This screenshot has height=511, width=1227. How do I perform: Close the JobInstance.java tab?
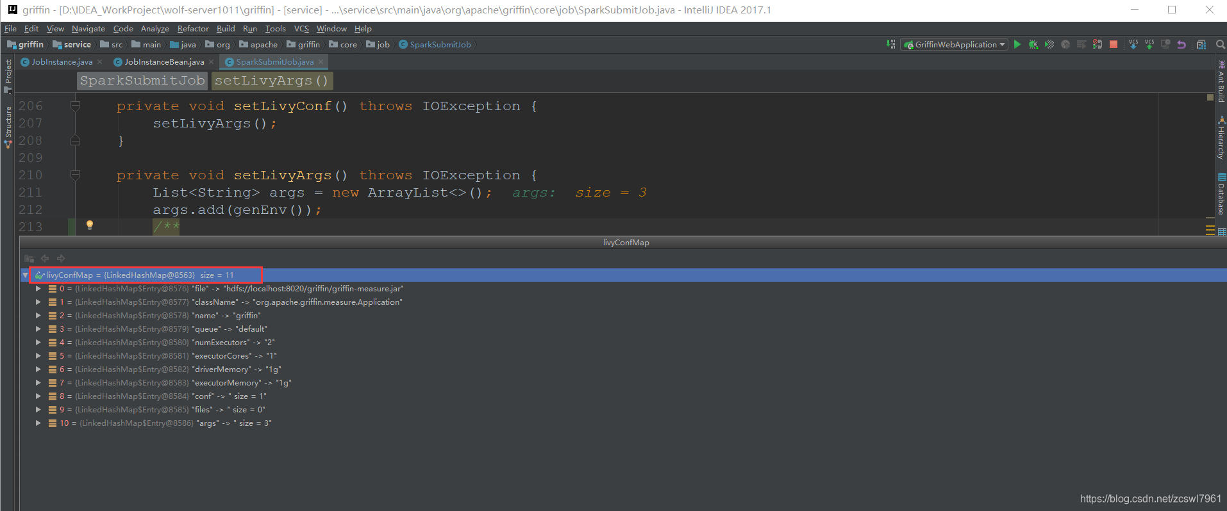pyautogui.click(x=99, y=62)
